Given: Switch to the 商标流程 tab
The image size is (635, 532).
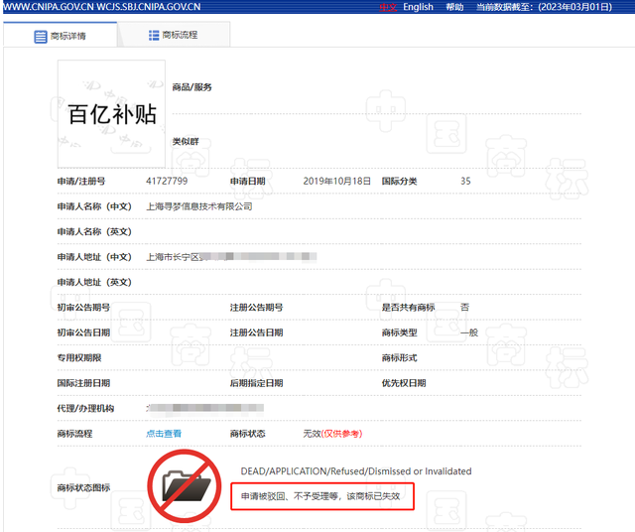Looking at the screenshot, I should tap(174, 35).
